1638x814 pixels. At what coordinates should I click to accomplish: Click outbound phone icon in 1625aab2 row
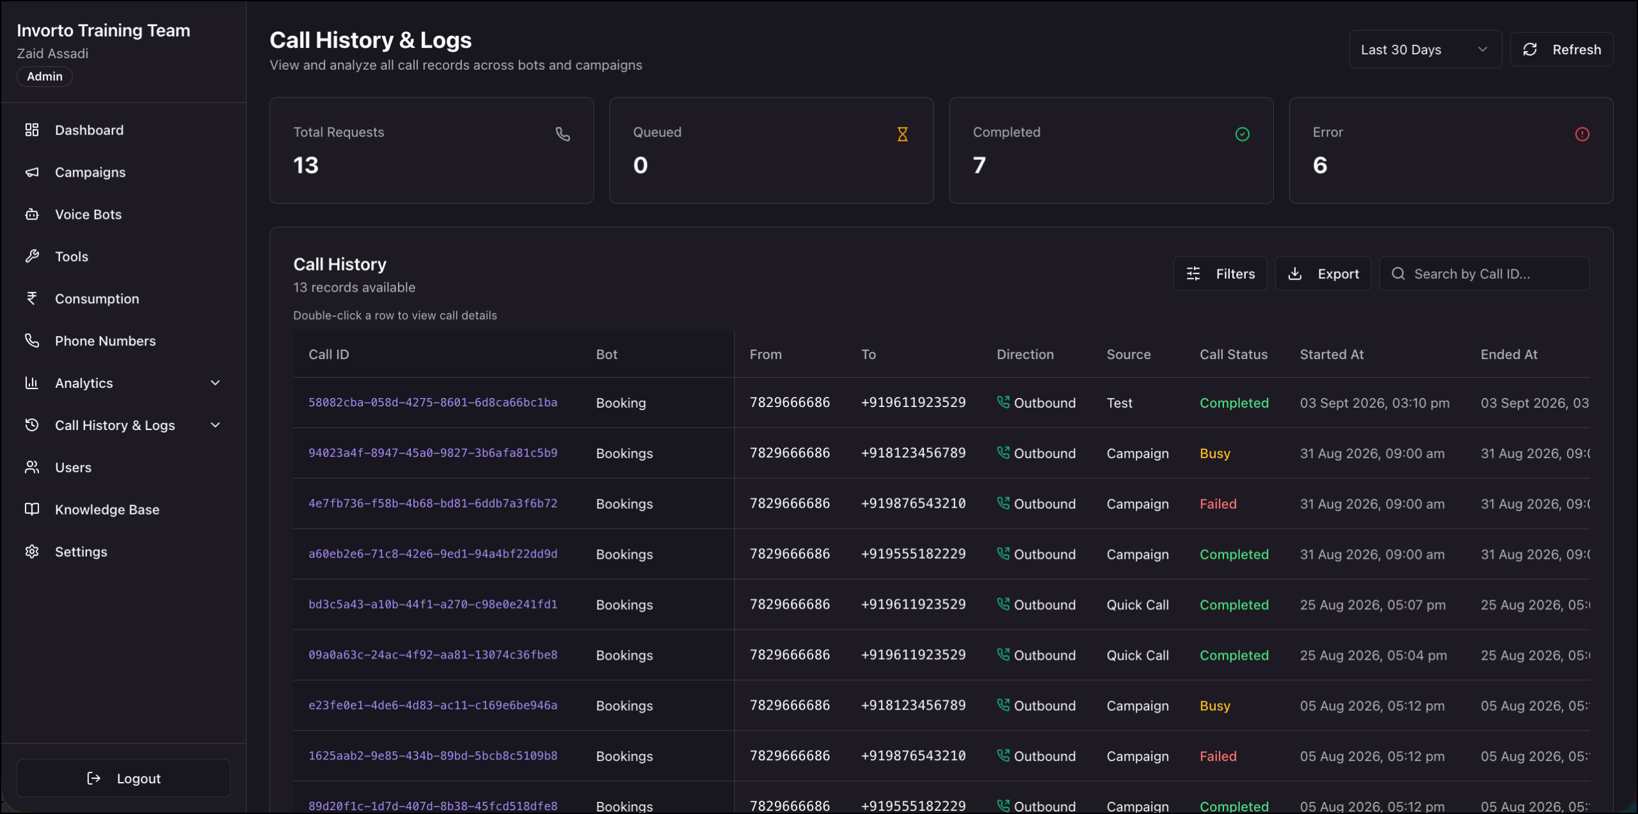coord(1003,755)
